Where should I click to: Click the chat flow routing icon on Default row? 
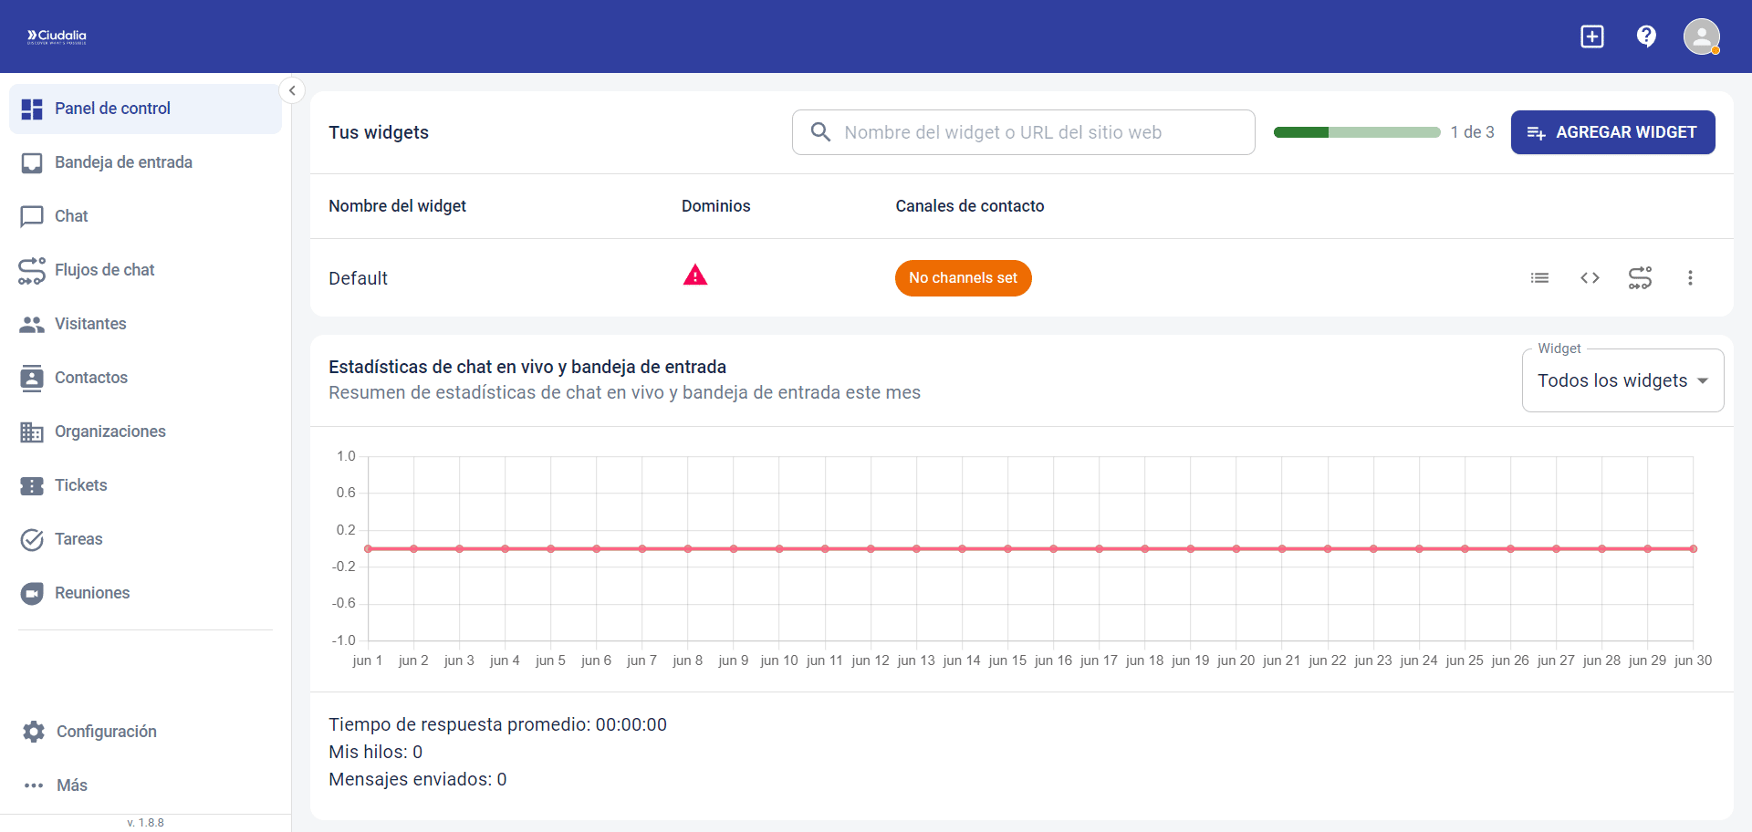[x=1640, y=277]
